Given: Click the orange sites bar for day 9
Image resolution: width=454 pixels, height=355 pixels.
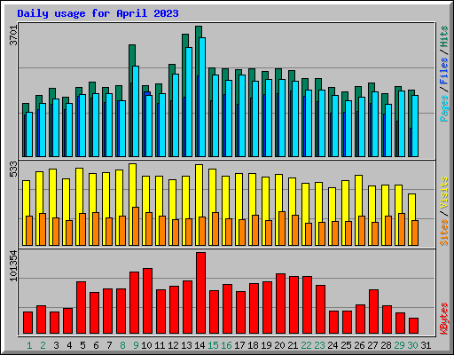Looking at the screenshot, I should [x=136, y=226].
